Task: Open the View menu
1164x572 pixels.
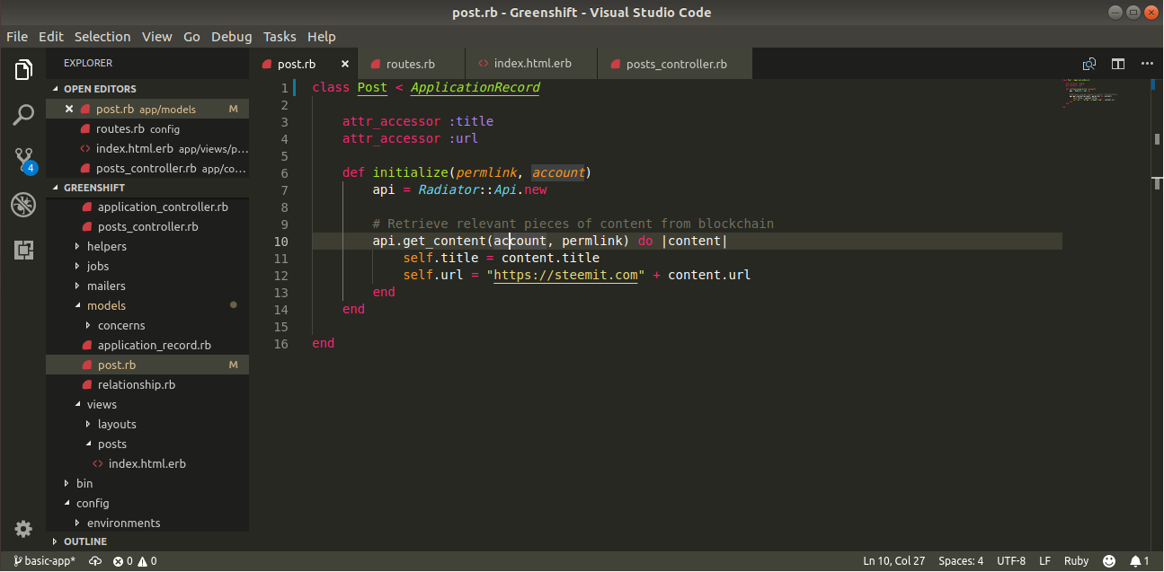Action: click(156, 37)
